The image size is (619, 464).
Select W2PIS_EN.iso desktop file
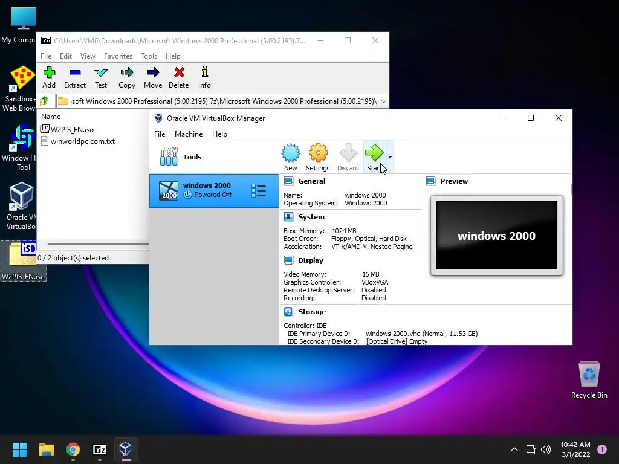[24, 261]
